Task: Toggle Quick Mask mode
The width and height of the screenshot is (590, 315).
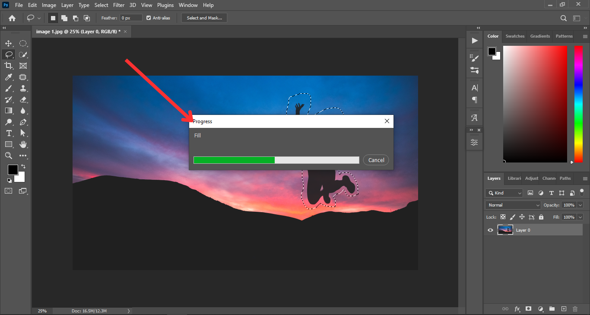Action: pyautogui.click(x=8, y=191)
